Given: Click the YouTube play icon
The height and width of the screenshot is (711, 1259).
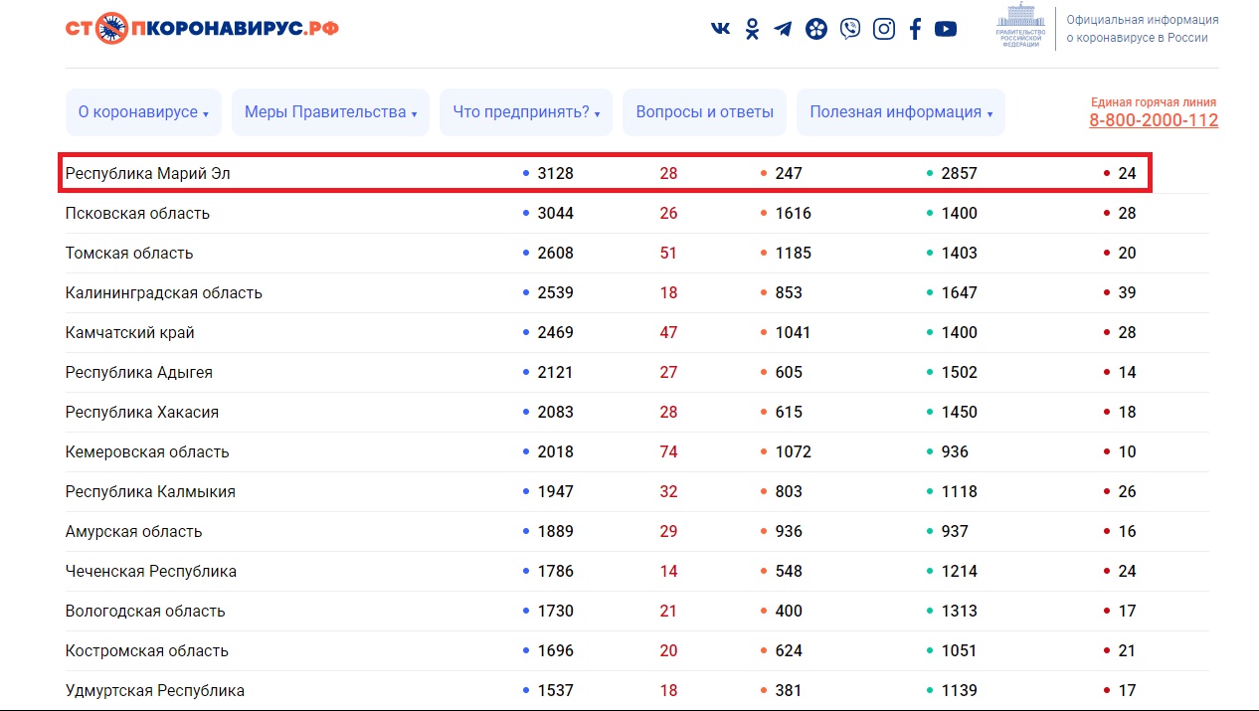Looking at the screenshot, I should pos(946,29).
